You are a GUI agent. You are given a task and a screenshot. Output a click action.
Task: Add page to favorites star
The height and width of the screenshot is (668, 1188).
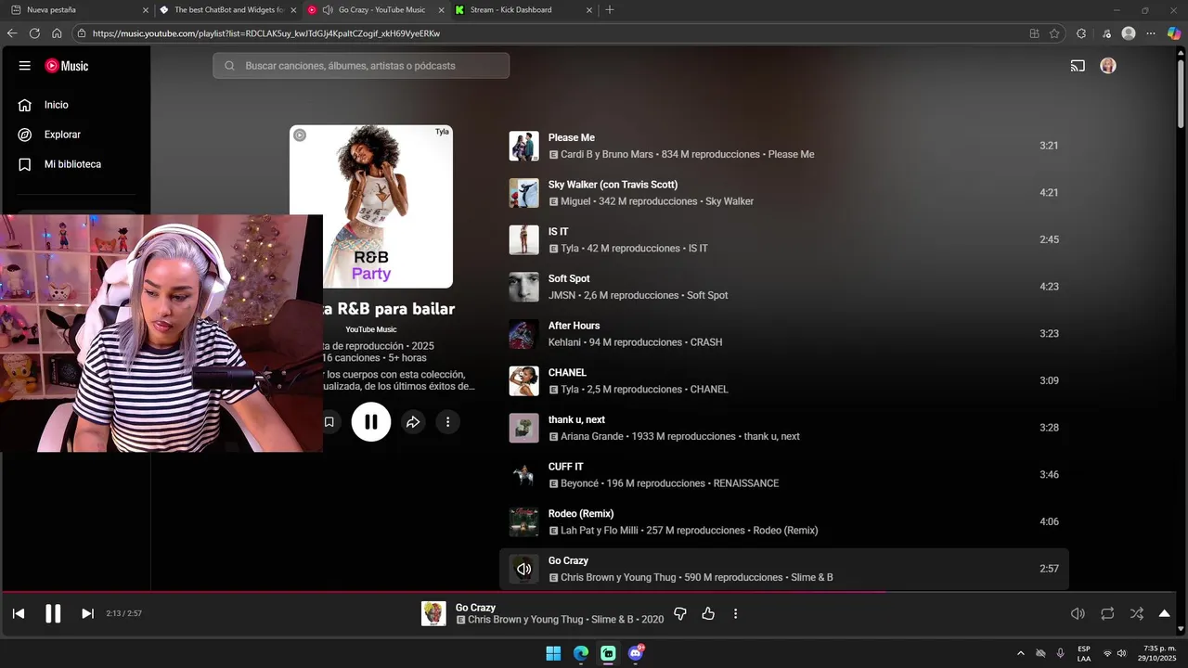(1054, 33)
